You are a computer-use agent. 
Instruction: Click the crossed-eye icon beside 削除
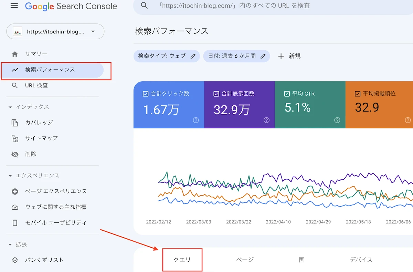point(15,154)
